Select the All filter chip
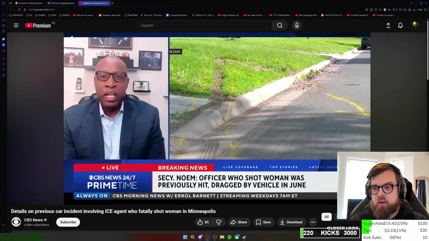 click(326, 217)
